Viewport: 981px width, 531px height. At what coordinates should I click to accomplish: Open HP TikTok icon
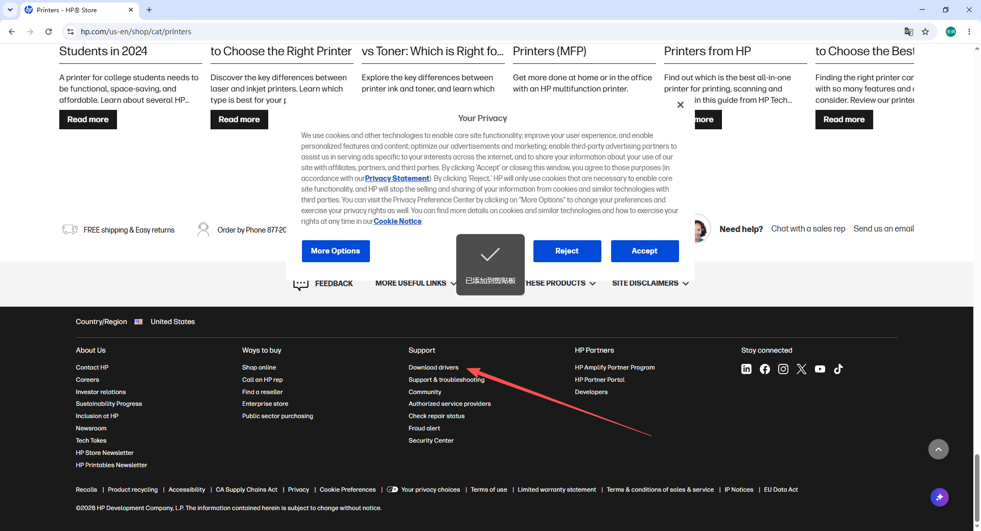[838, 369]
